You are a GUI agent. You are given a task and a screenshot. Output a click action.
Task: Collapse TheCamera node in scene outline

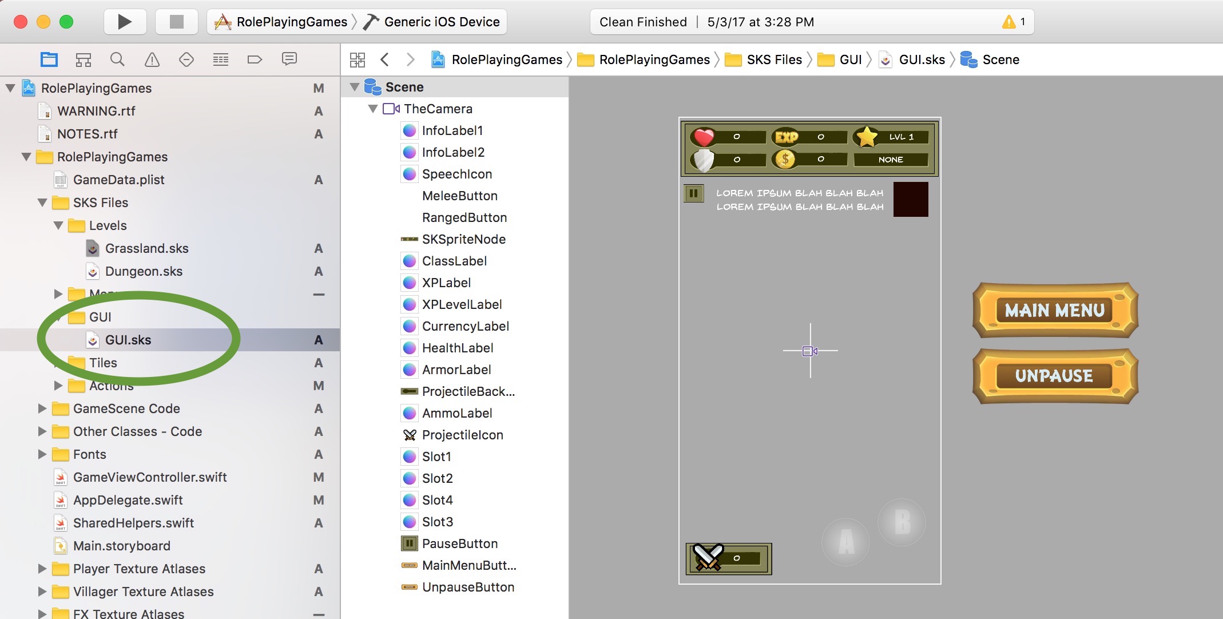[x=373, y=109]
